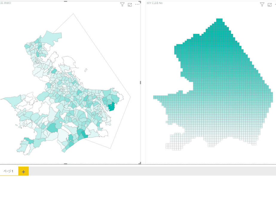Open filter icon on JINKO map visual
The height and width of the screenshot is (197, 276).
pyautogui.click(x=122, y=4)
